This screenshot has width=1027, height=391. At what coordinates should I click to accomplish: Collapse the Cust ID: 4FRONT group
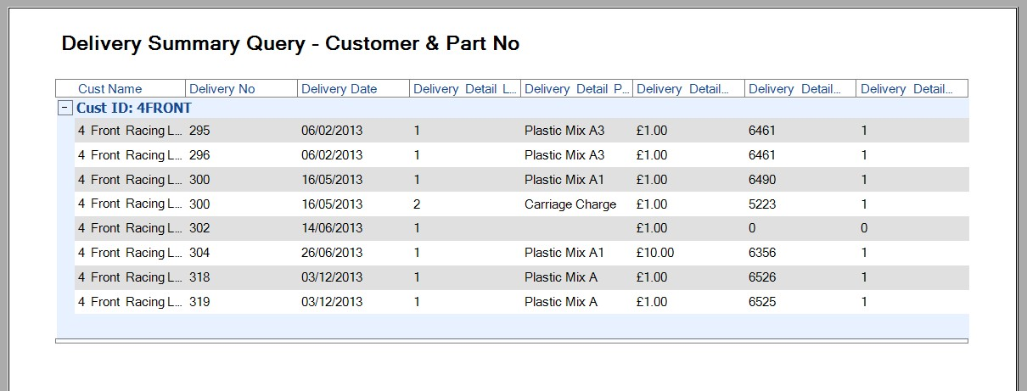65,108
